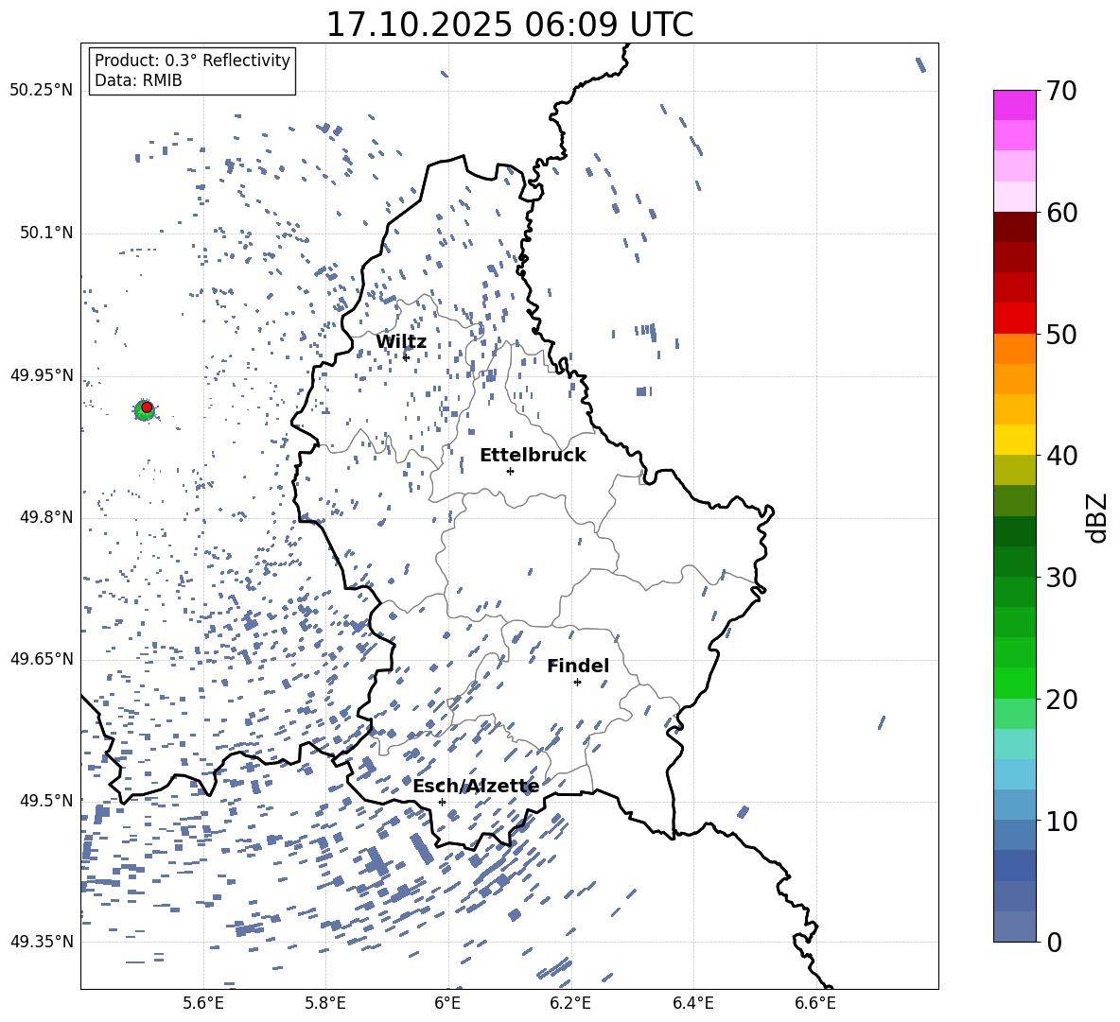Click the Ettelbruck city label
The height and width of the screenshot is (1022, 1120).
pyautogui.click(x=533, y=456)
